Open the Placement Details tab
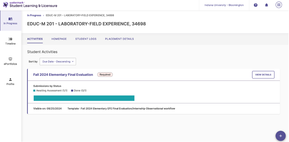Image resolution: width=289 pixels, height=142 pixels. click(x=119, y=39)
